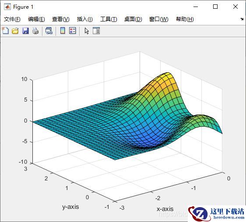Open the 窗口(W) menu

point(158,19)
